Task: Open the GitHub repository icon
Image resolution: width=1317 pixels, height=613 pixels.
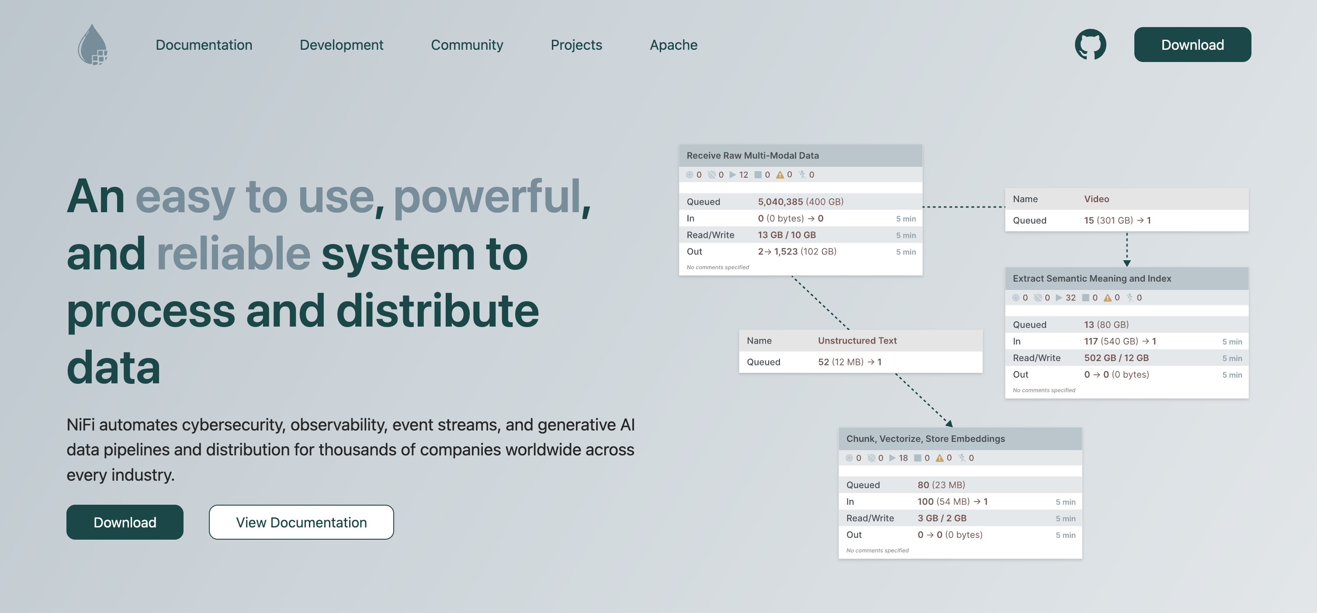Action: (1090, 45)
